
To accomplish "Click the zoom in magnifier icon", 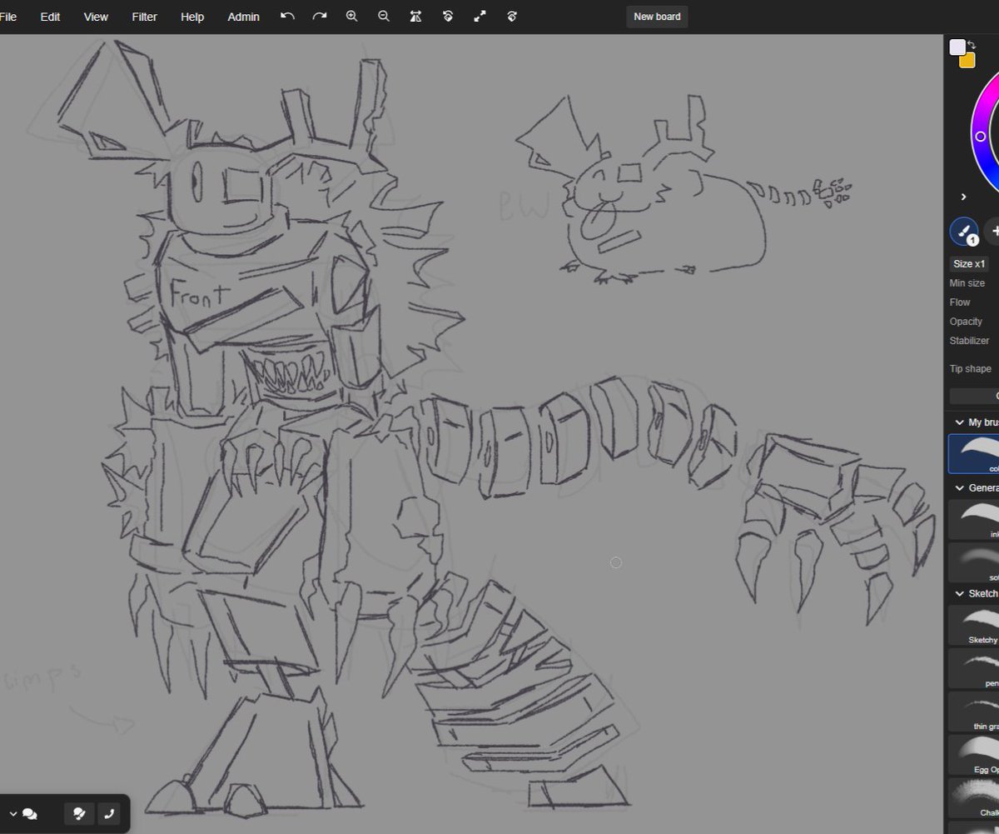I will pyautogui.click(x=352, y=16).
